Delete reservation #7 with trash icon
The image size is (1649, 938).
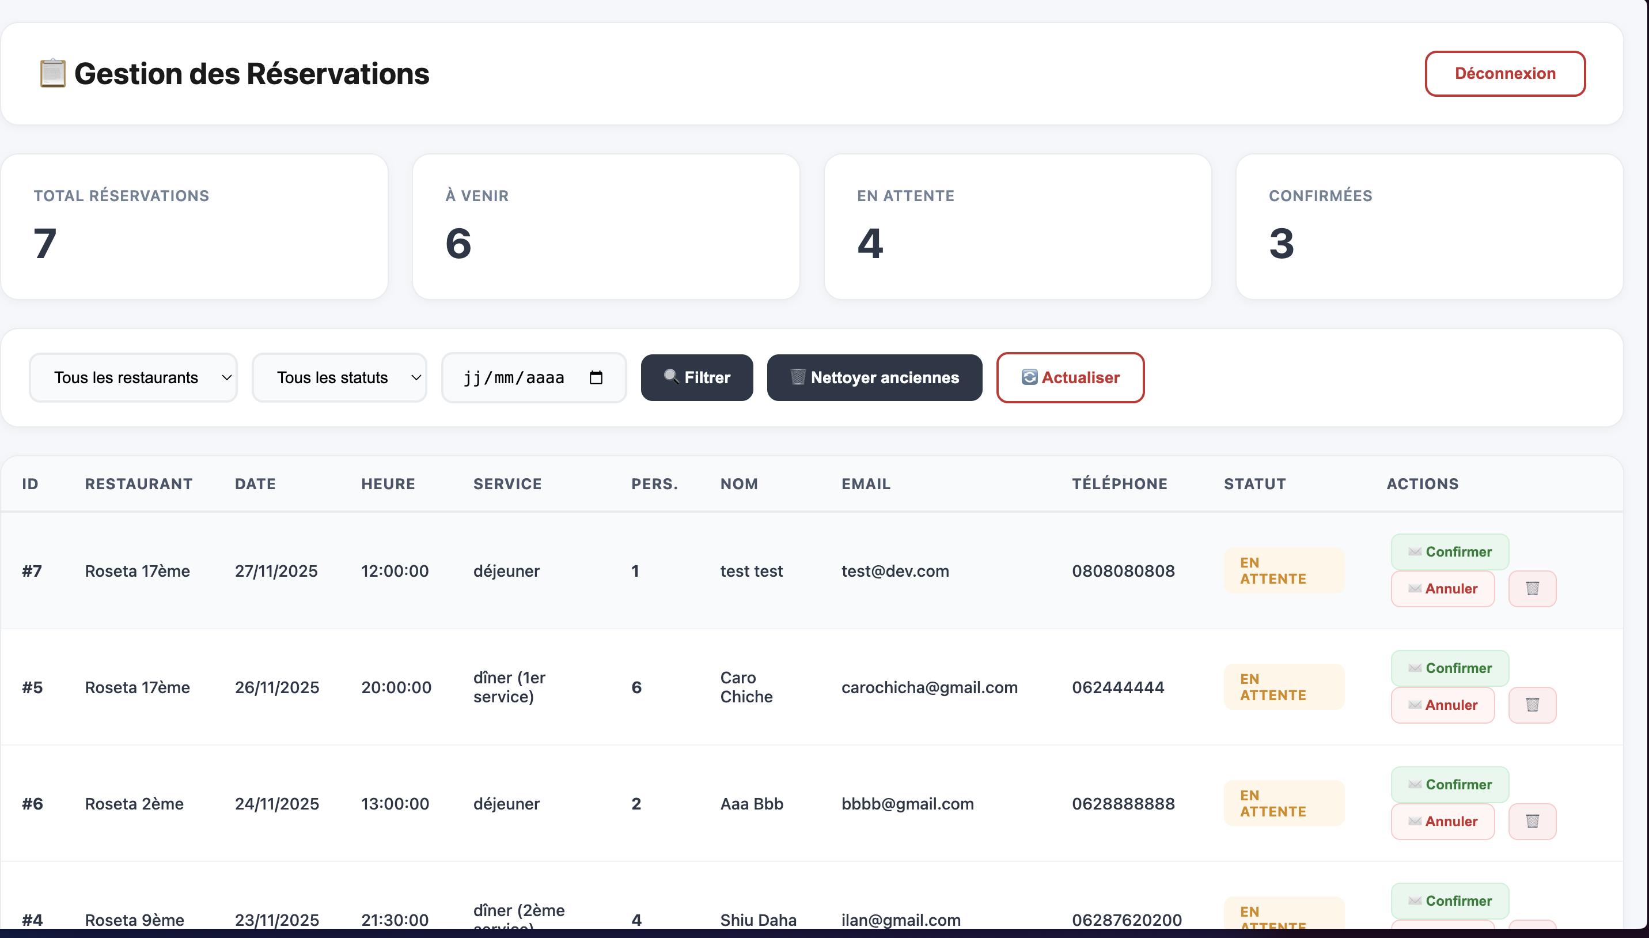(x=1532, y=588)
